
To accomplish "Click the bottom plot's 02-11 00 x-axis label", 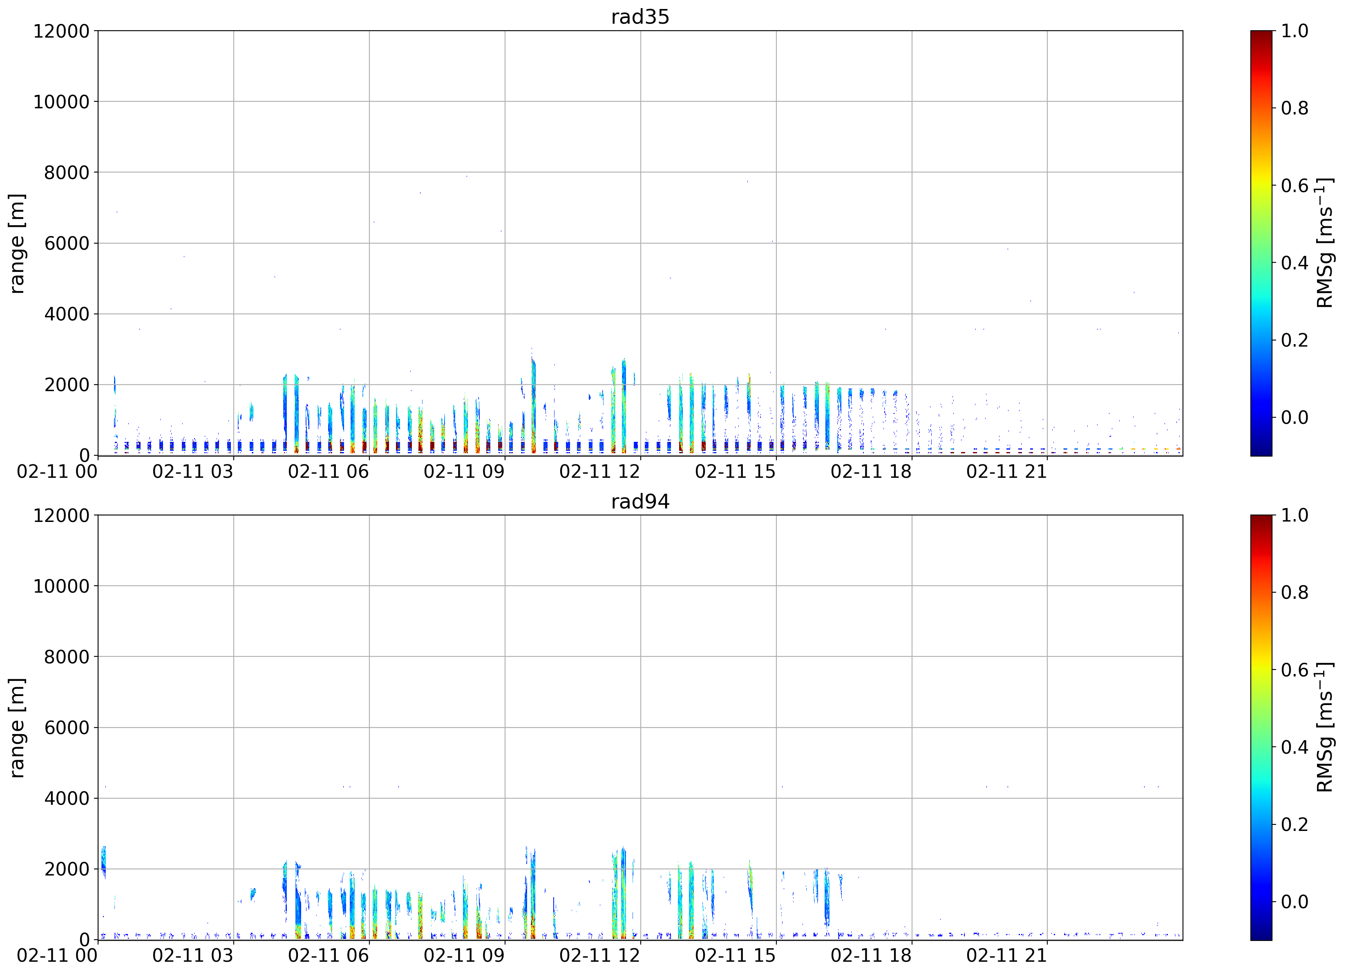I will 57,956.
